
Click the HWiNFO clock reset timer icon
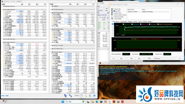coord(81,96)
